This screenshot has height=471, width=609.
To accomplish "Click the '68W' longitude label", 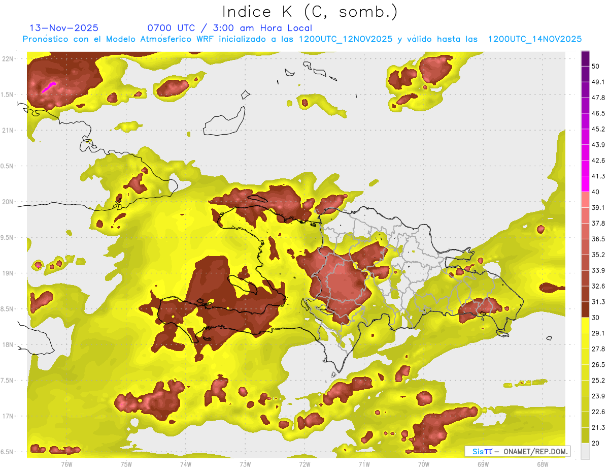I will pyautogui.click(x=543, y=464).
